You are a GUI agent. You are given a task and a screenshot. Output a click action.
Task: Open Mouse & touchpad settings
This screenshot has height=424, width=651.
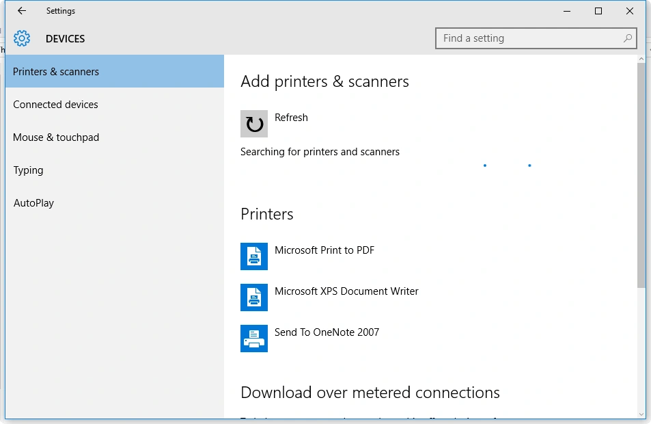coord(115,137)
